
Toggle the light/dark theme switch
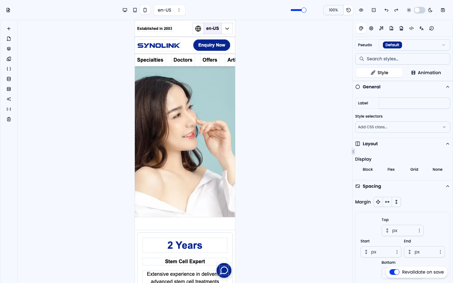point(419,10)
